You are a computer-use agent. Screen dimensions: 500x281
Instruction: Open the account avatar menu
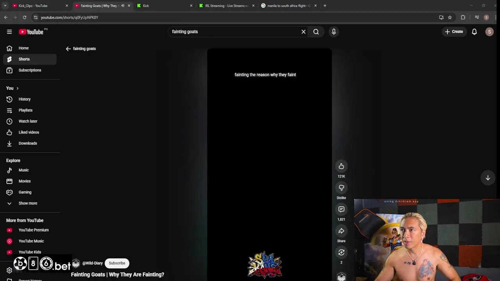[x=489, y=32]
